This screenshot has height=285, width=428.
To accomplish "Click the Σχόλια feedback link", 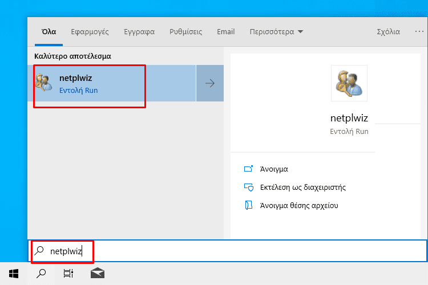I will (x=388, y=32).
